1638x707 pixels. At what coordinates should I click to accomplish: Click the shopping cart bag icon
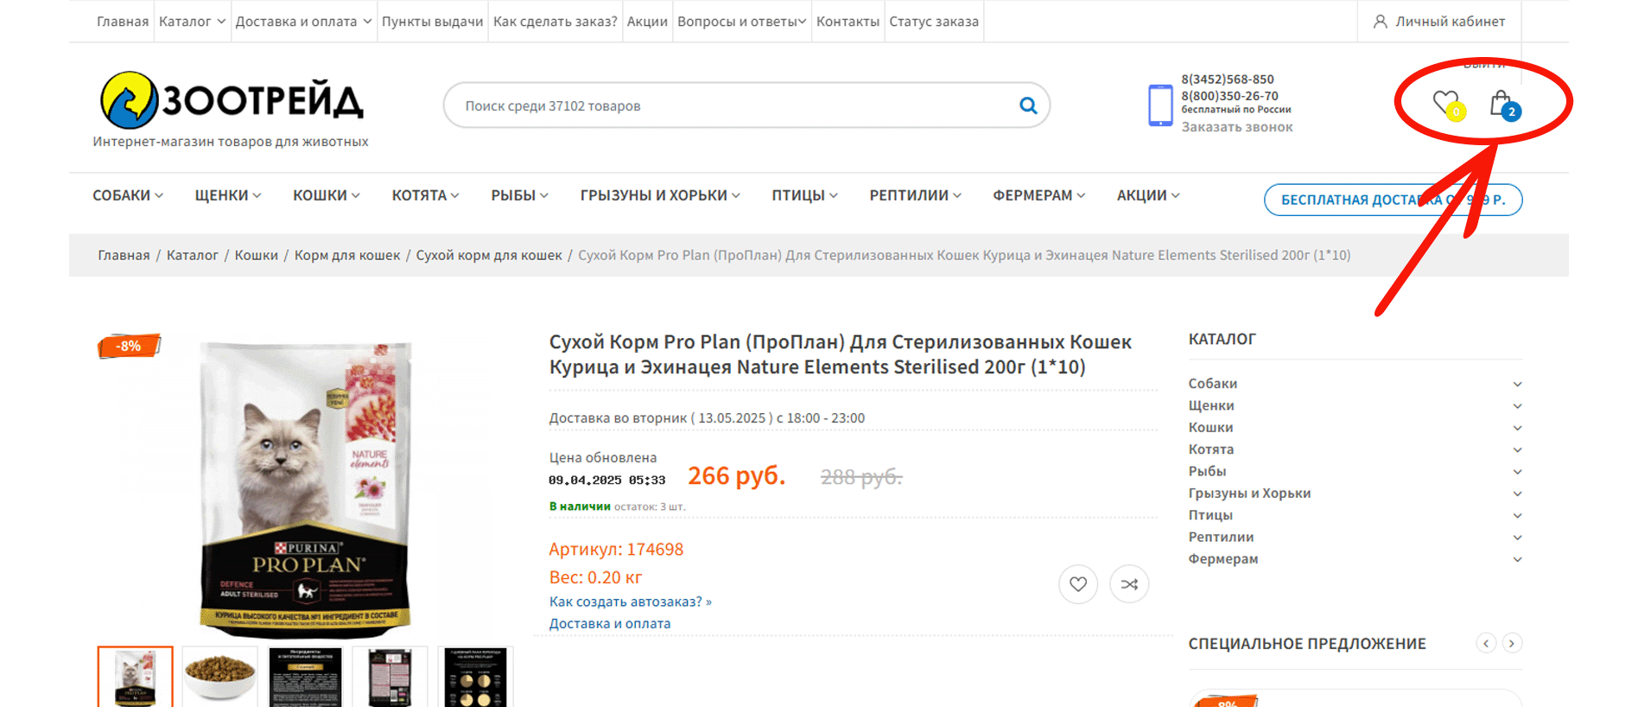[x=1501, y=104]
